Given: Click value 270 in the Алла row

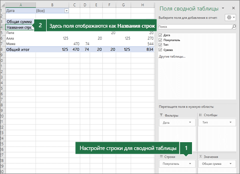Looking at the screenshot, I should pos(150,38).
